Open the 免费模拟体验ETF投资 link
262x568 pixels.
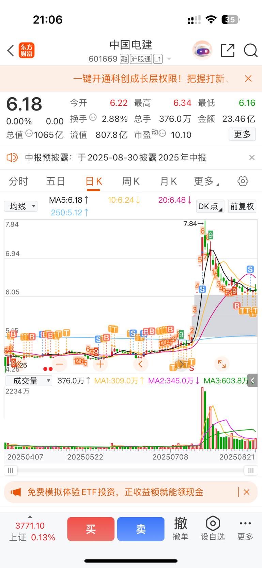[115, 492]
